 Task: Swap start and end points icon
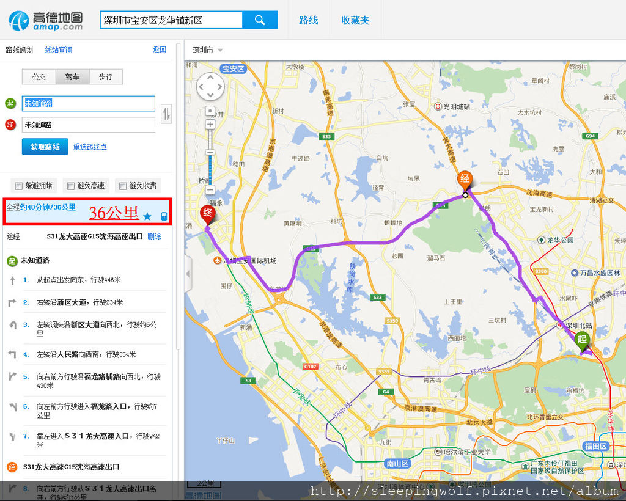point(166,114)
